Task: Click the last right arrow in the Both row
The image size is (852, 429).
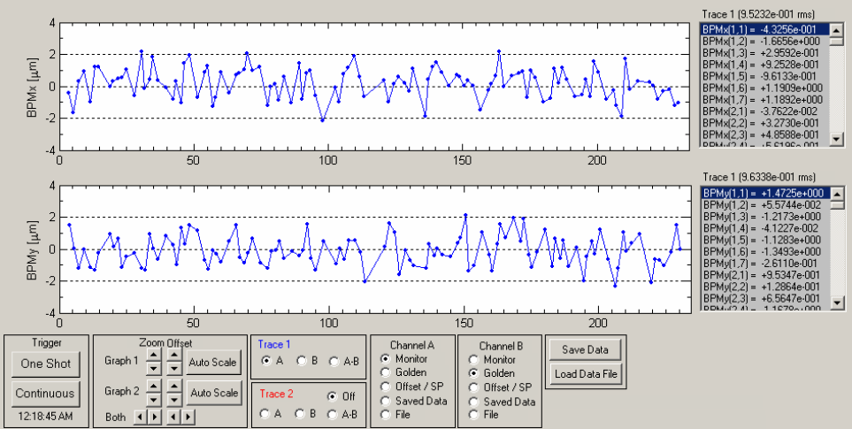Action: point(188,417)
